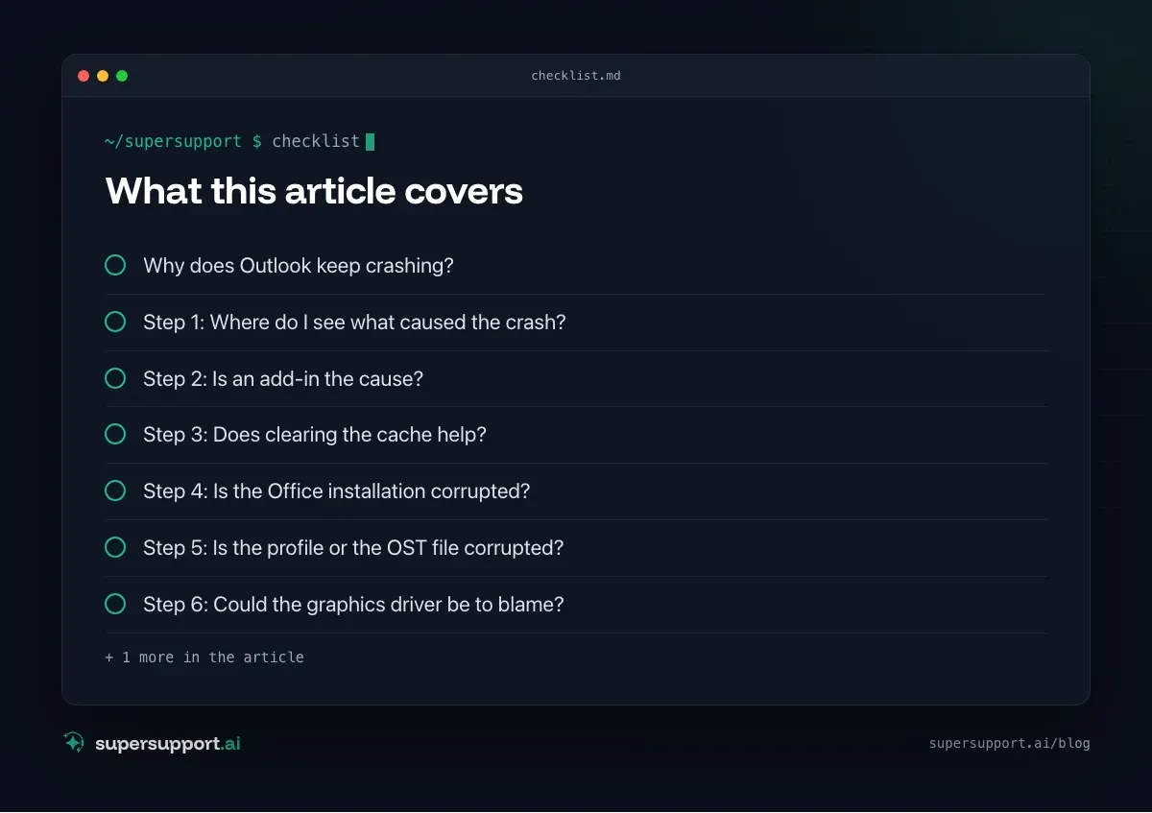Click the green terminal cursor block
This screenshot has height=813, width=1152.
pyautogui.click(x=370, y=141)
